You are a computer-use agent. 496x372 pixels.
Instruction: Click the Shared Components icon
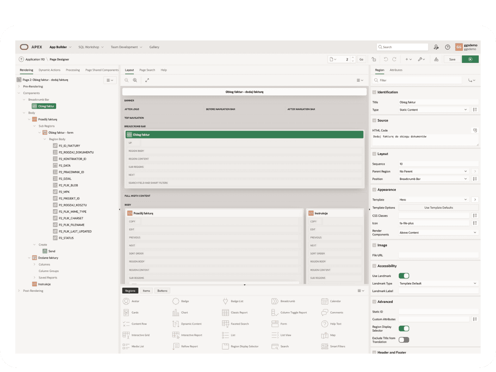436,60
